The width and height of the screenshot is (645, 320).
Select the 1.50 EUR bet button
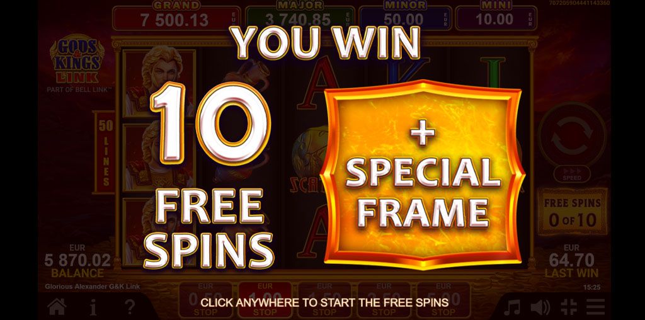click(x=324, y=300)
